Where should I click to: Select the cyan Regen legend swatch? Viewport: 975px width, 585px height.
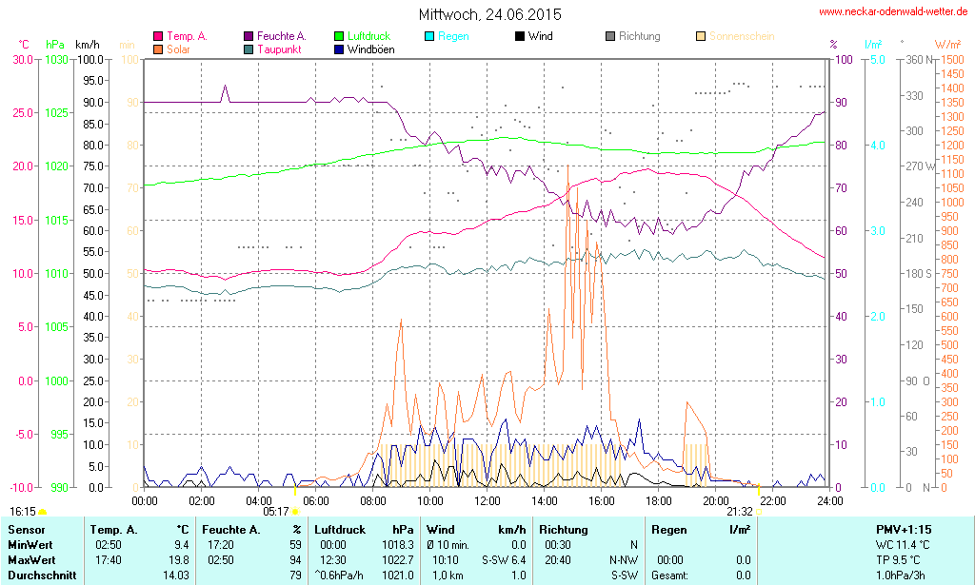pos(429,36)
